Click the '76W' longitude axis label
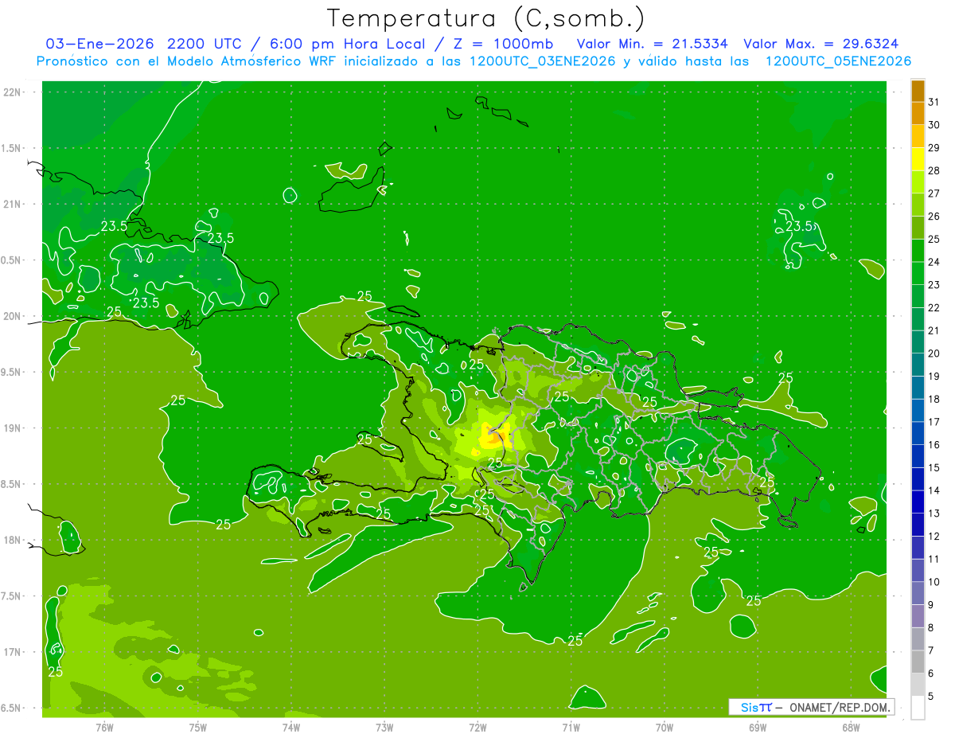The height and width of the screenshot is (738, 955). (x=104, y=727)
